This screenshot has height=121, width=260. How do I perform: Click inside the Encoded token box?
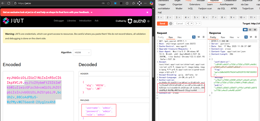pyautogui.click(x=38, y=96)
